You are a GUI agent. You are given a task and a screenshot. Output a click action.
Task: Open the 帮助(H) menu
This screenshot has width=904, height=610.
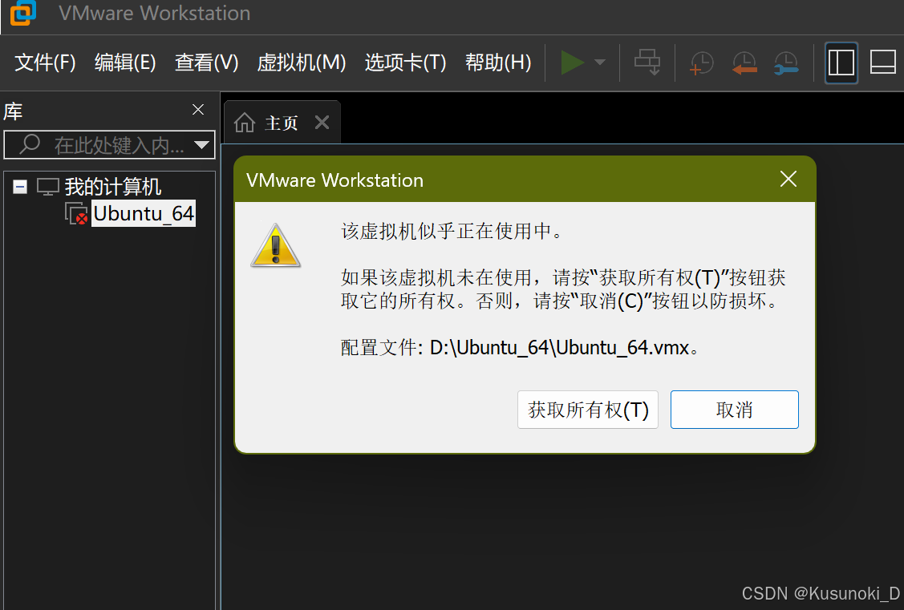tap(498, 63)
